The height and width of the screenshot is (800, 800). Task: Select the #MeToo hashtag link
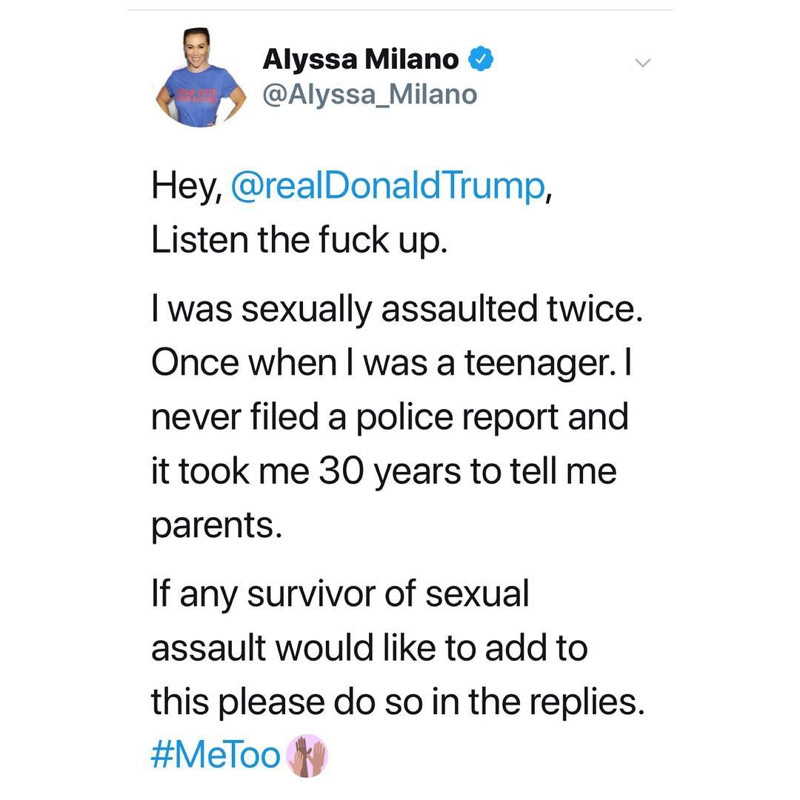216,756
